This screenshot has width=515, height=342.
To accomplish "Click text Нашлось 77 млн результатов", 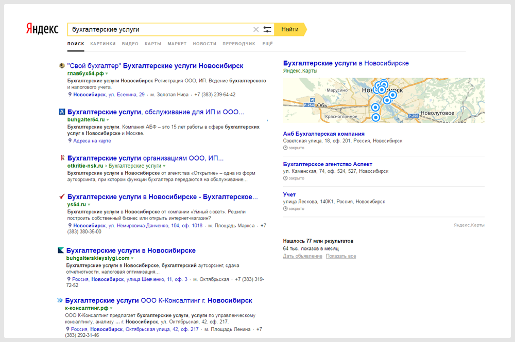I will tap(318, 241).
